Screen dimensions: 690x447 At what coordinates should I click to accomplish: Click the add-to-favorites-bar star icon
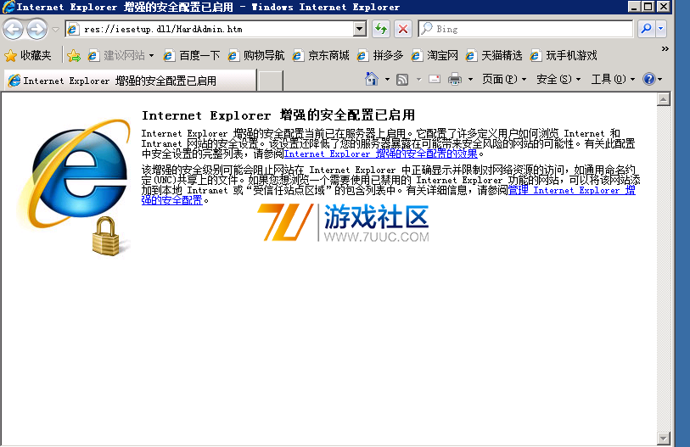(x=74, y=55)
